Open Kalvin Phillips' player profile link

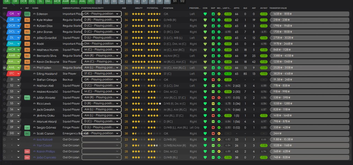coord(46,152)
